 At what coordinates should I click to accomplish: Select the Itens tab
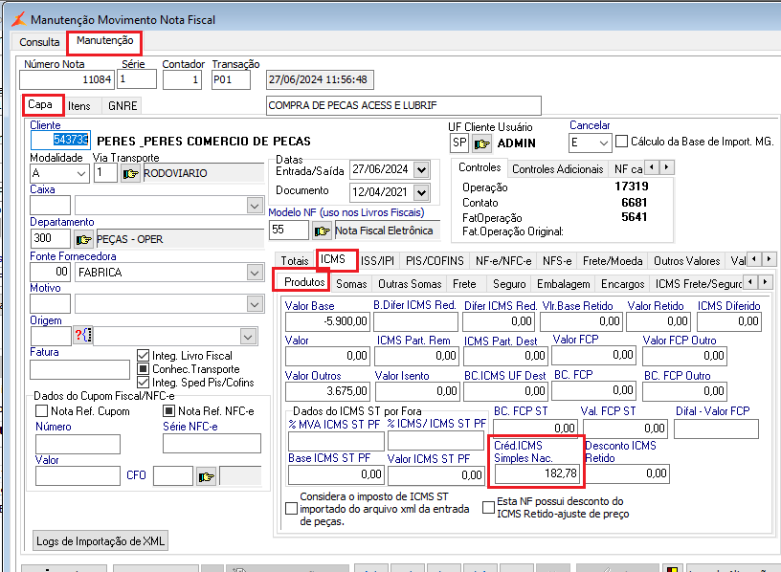click(79, 105)
